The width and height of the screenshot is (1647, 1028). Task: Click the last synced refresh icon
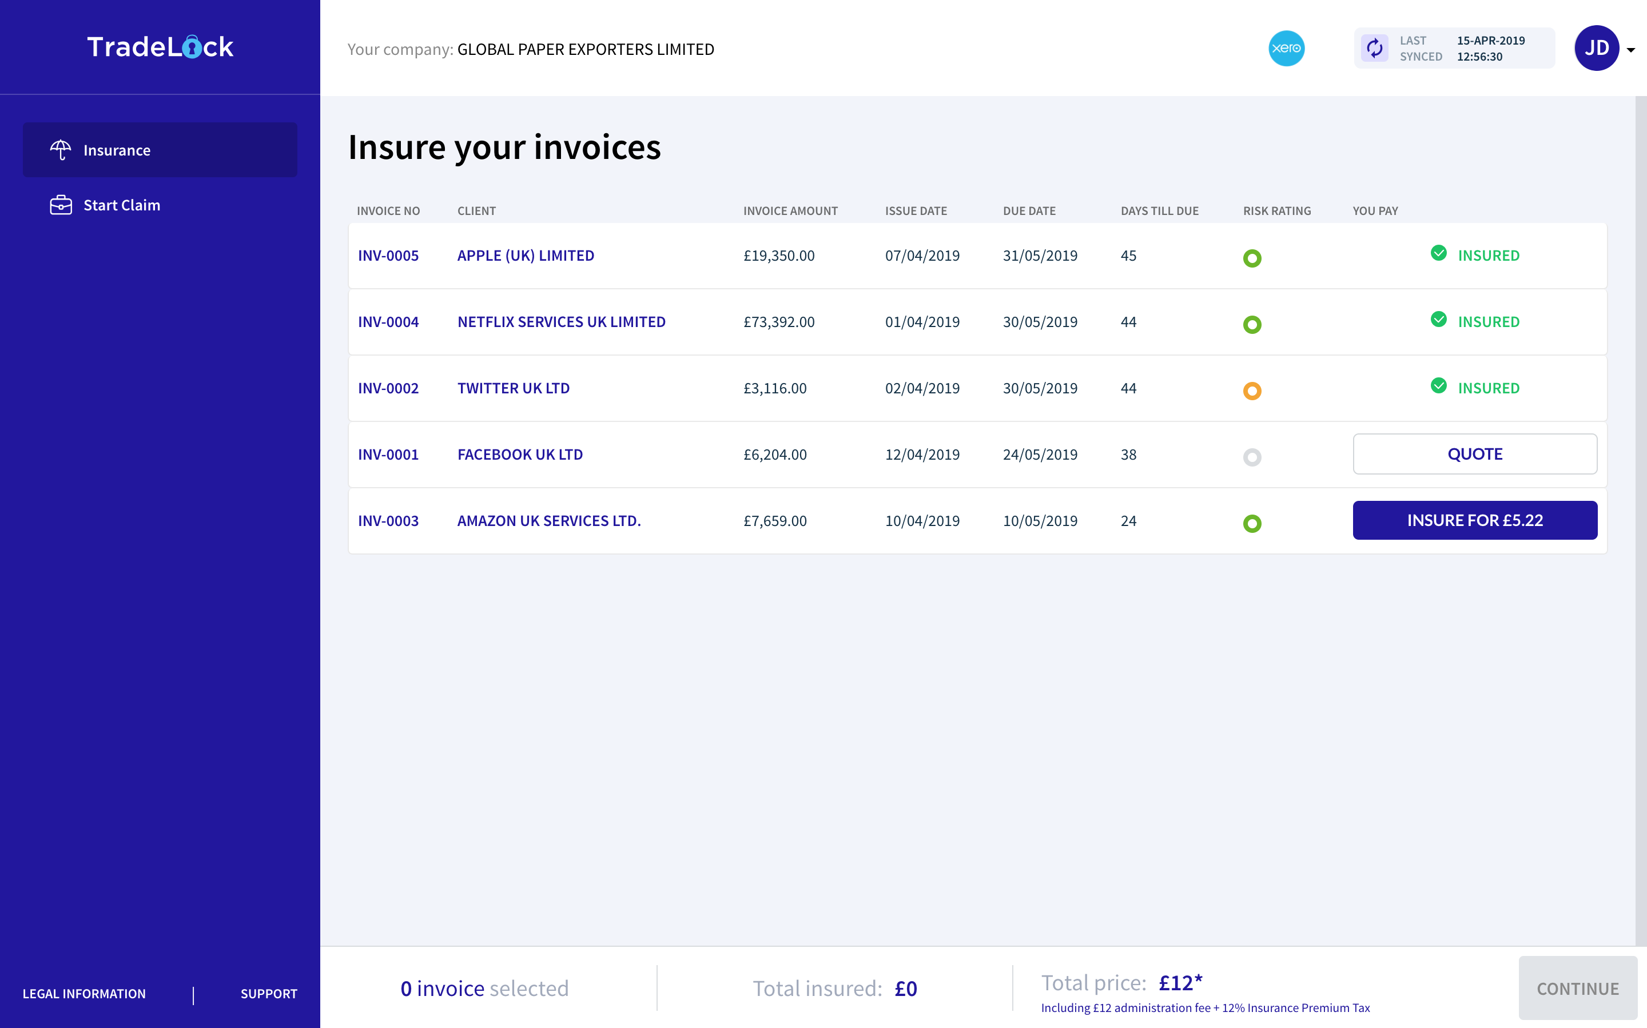coord(1374,47)
